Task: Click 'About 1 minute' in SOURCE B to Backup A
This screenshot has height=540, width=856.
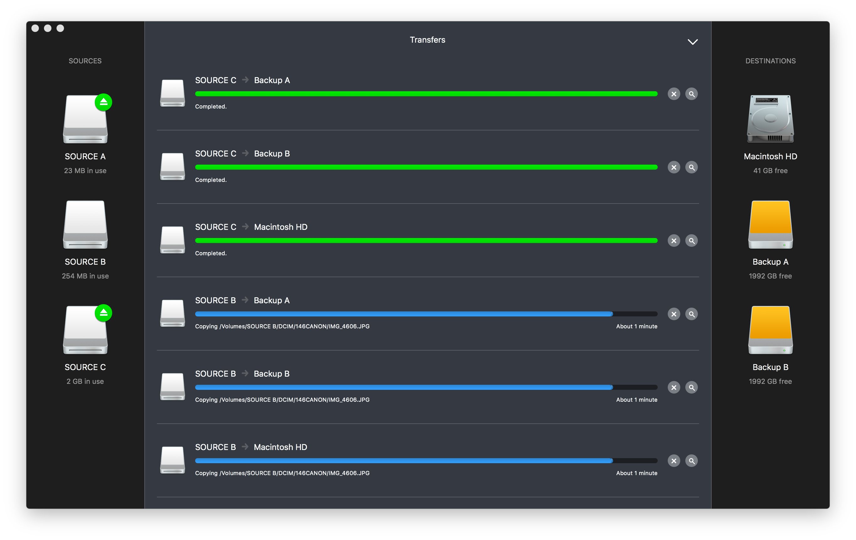Action: click(x=637, y=326)
